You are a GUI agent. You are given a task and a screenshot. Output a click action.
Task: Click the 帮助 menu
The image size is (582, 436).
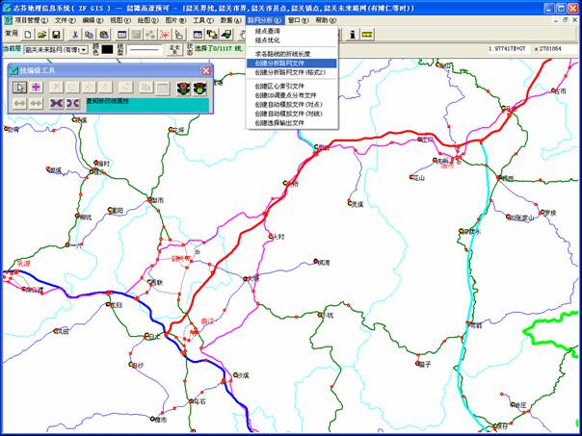[326, 19]
